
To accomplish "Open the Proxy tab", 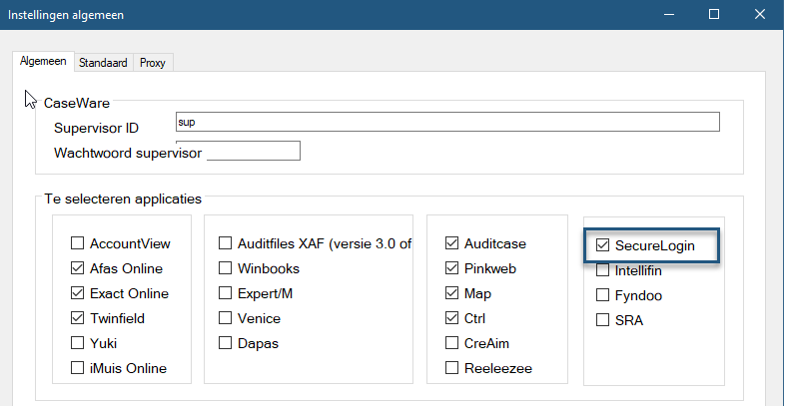I will tap(153, 63).
